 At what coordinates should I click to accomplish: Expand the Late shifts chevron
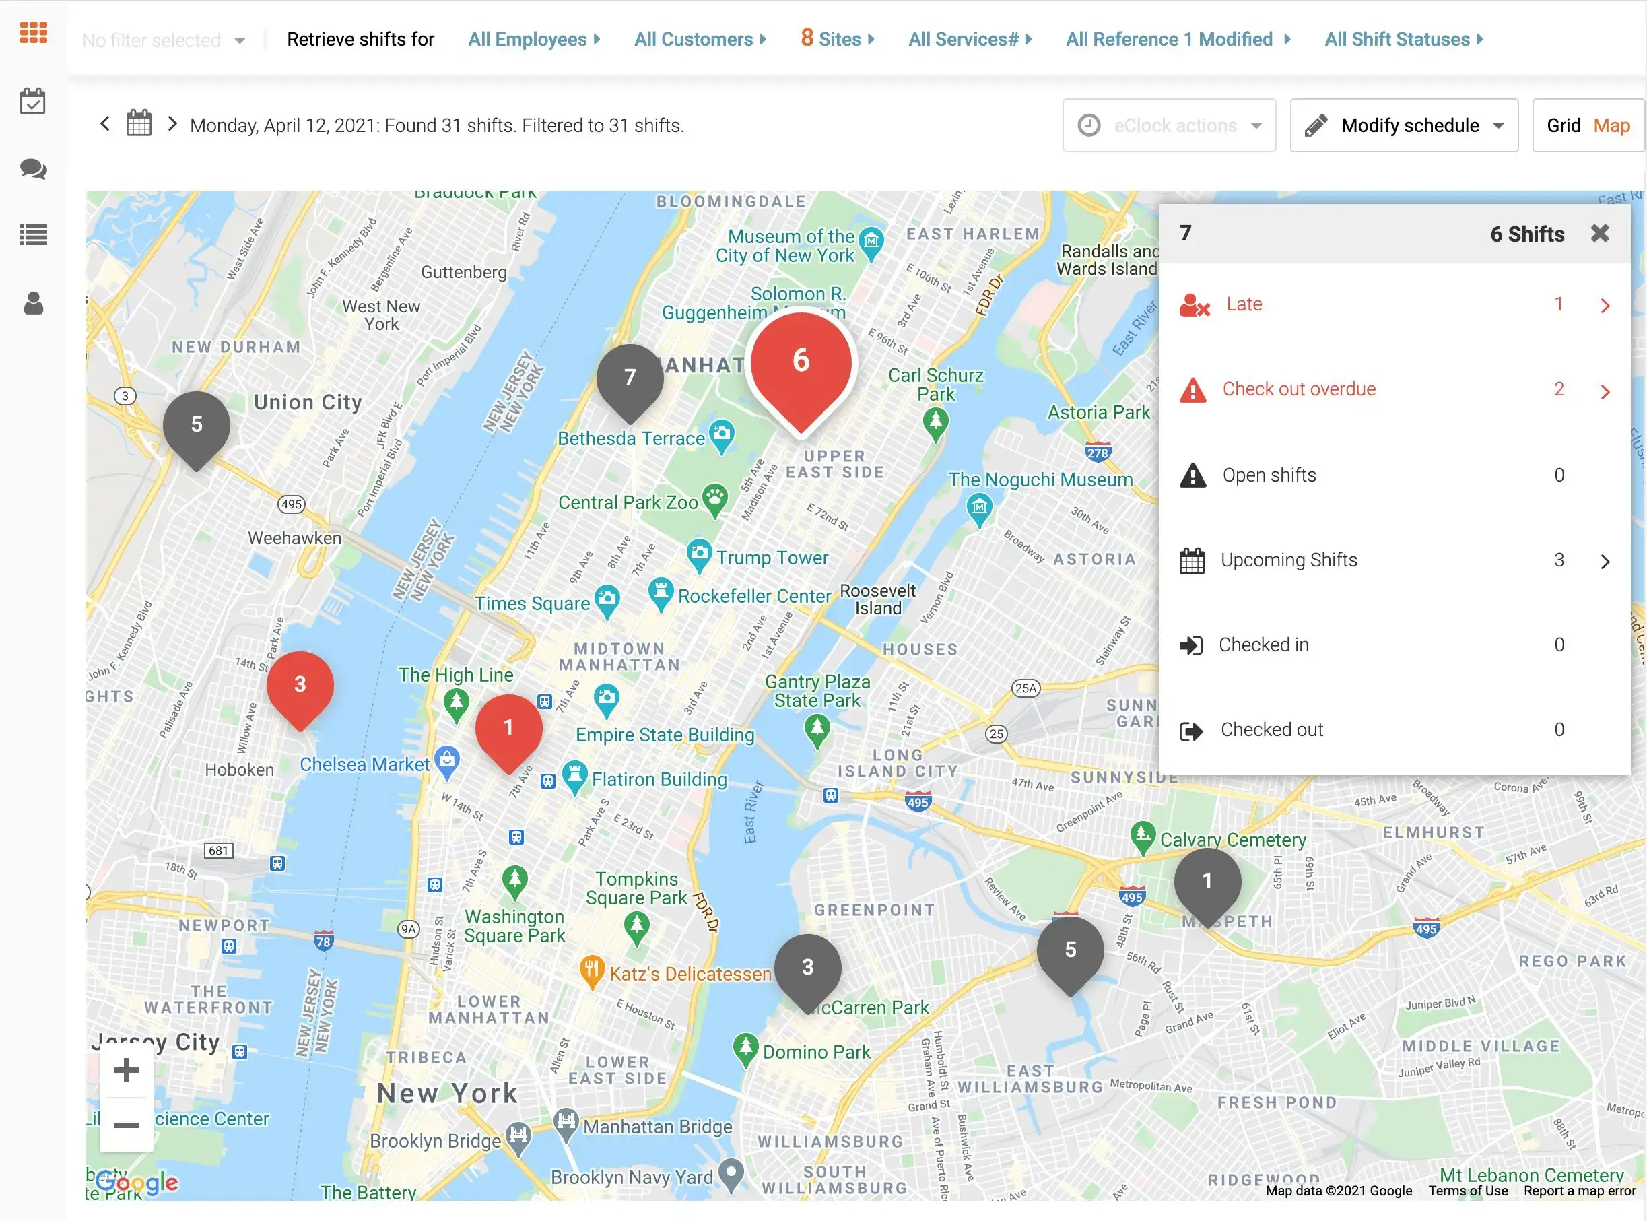[1605, 306]
